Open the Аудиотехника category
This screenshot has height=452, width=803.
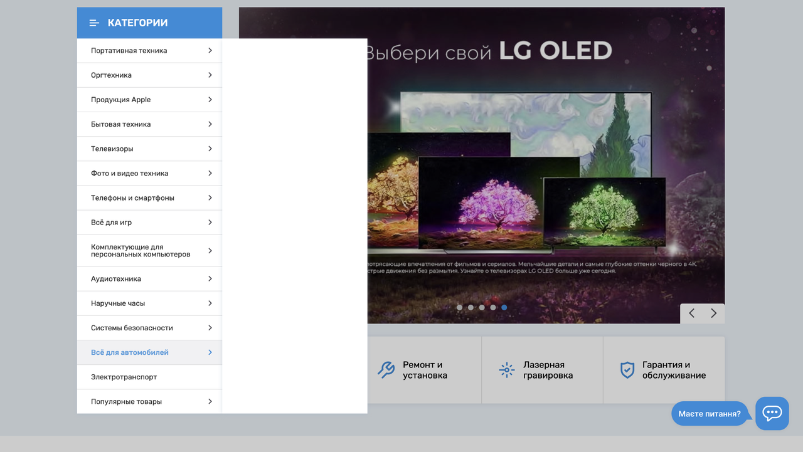point(149,279)
